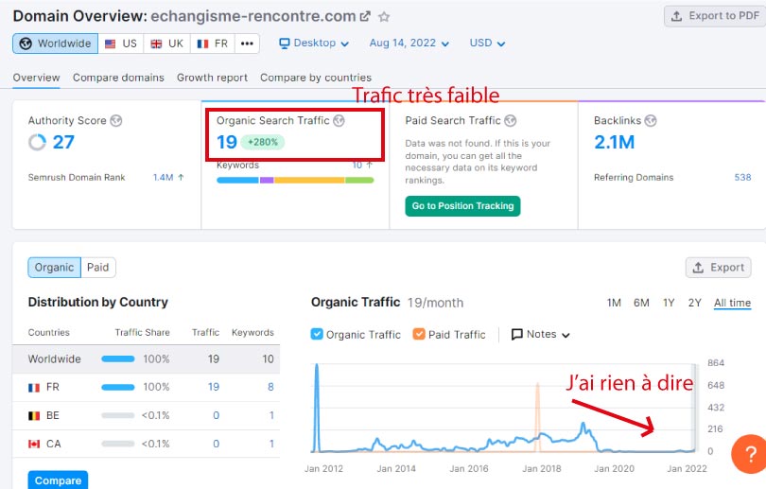Open Compare domains tab

(x=118, y=78)
